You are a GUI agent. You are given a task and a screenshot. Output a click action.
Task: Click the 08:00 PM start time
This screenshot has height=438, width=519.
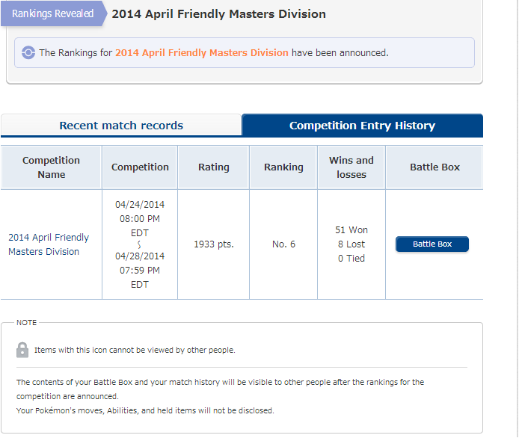(x=140, y=219)
